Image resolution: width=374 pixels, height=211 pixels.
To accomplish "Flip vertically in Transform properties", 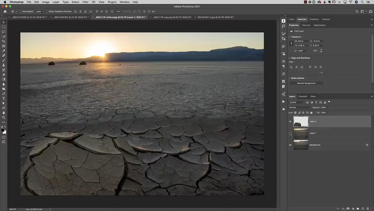I will [x=321, y=51].
